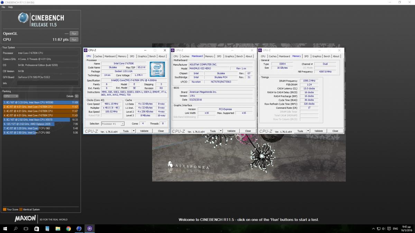Click the DRAM Frequency value 1599.3 MHz
Image resolution: width=415 pixels, height=233 pixels.
tap(309, 80)
